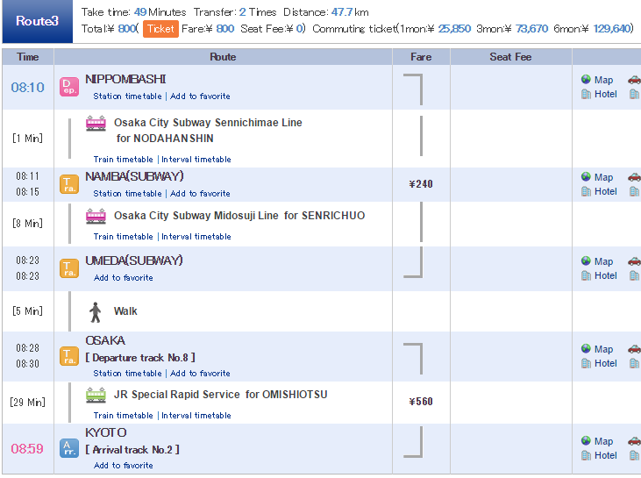Open Map link for OSAKA
This screenshot has height=478, width=641.
pos(603,349)
